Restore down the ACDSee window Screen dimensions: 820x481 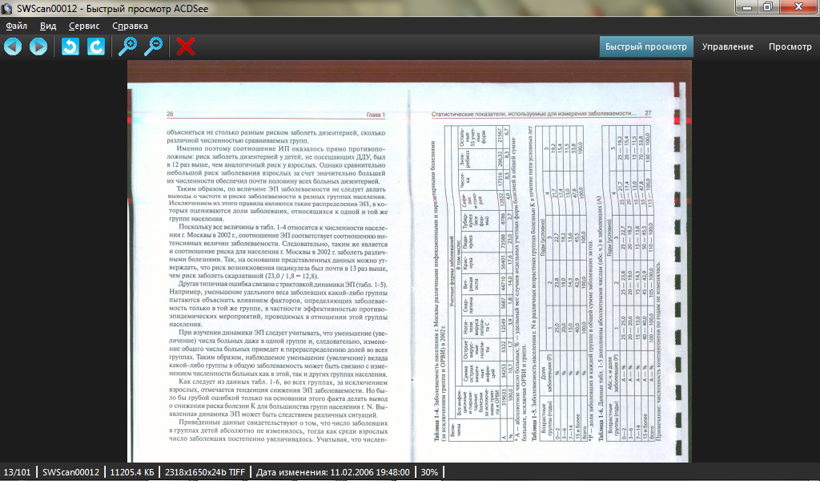coord(768,6)
